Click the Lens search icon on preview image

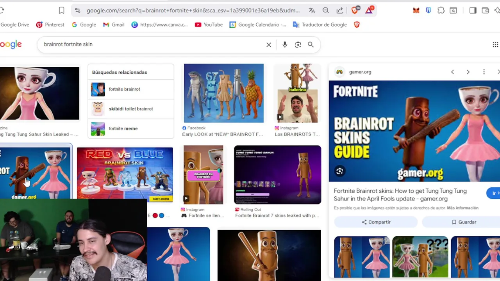pyautogui.click(x=339, y=171)
